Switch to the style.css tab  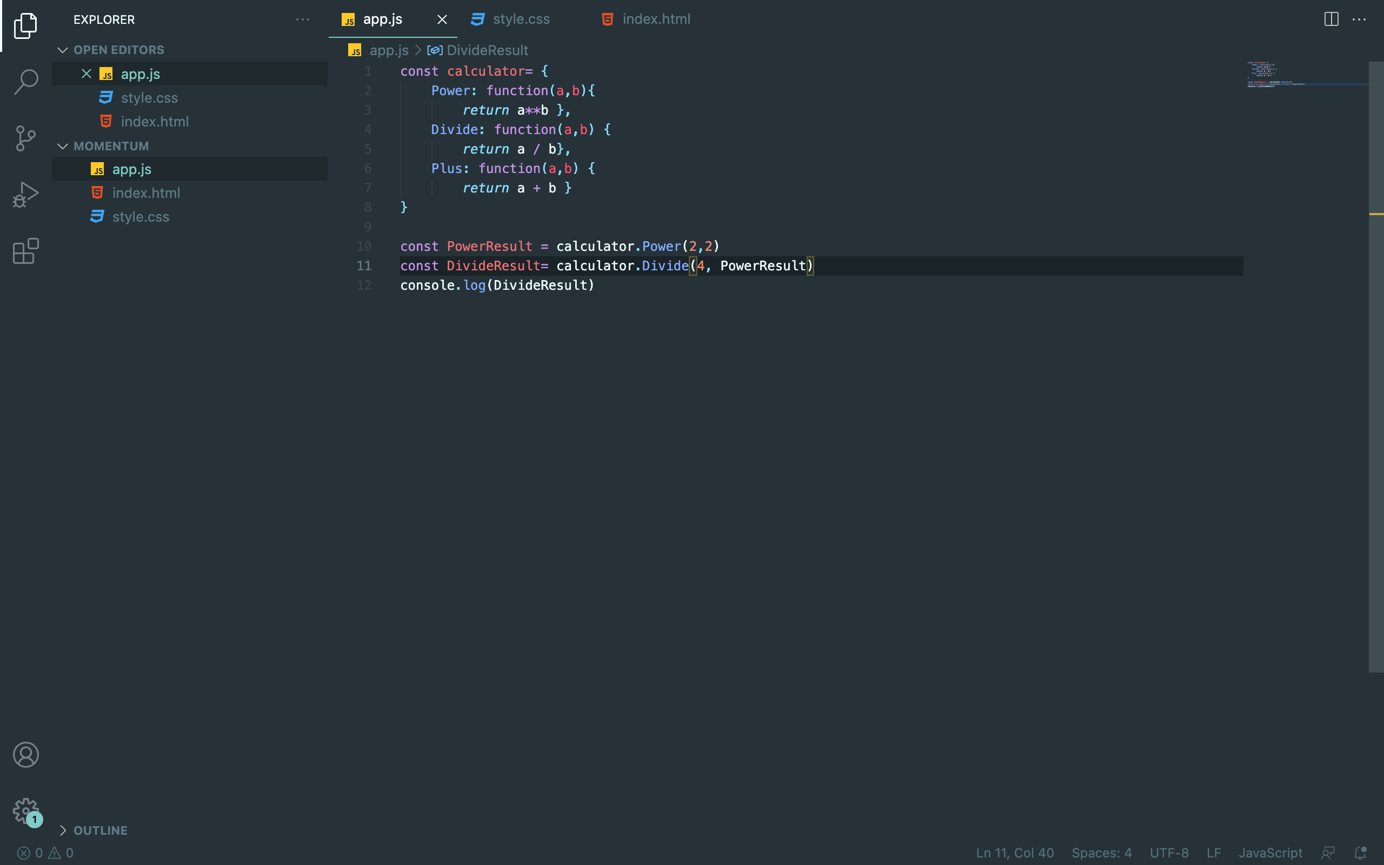click(521, 19)
